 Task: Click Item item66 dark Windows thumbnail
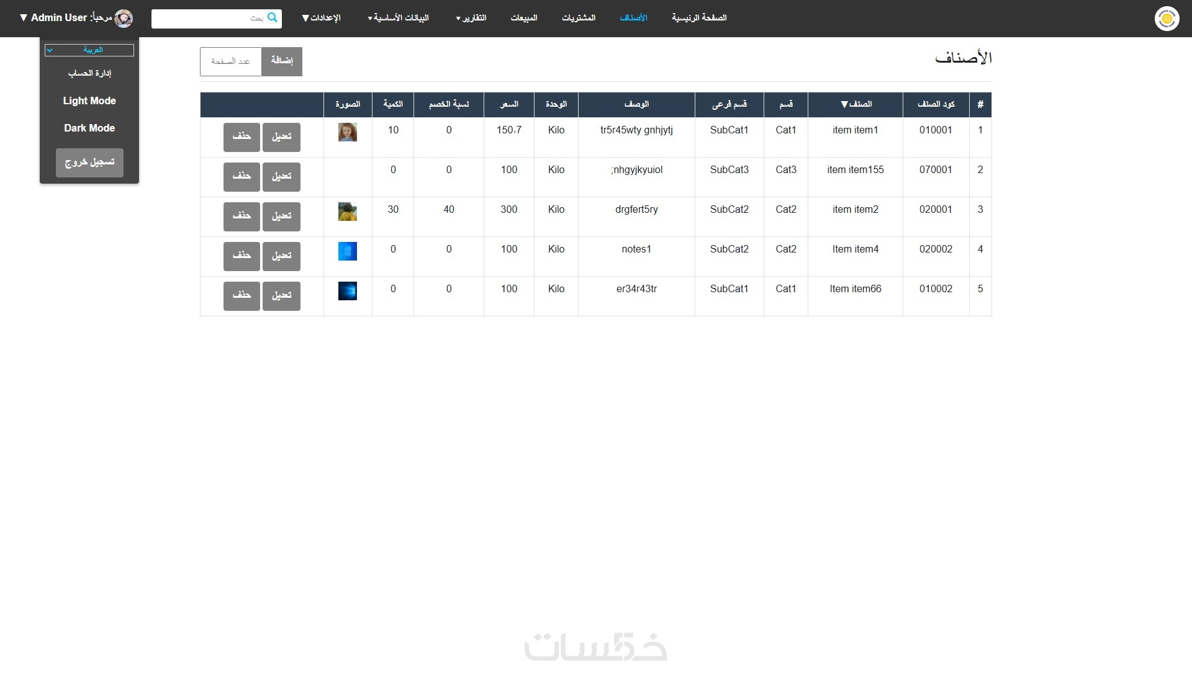tap(348, 291)
